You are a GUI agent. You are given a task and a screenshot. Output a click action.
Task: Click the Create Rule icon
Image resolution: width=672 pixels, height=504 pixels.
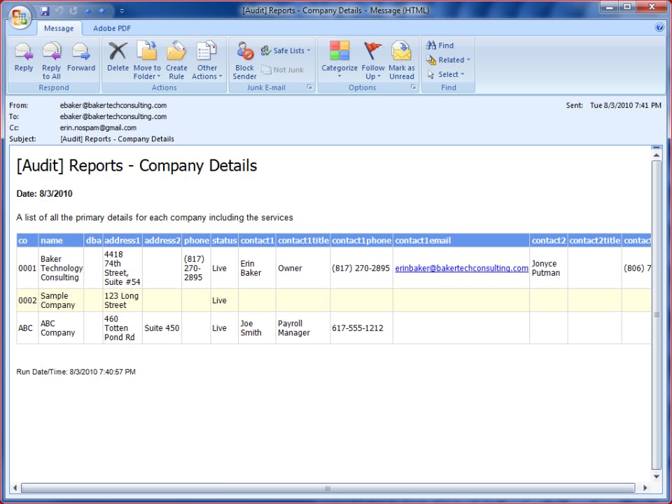(176, 60)
